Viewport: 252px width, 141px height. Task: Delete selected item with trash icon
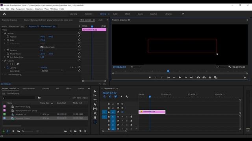(85, 131)
